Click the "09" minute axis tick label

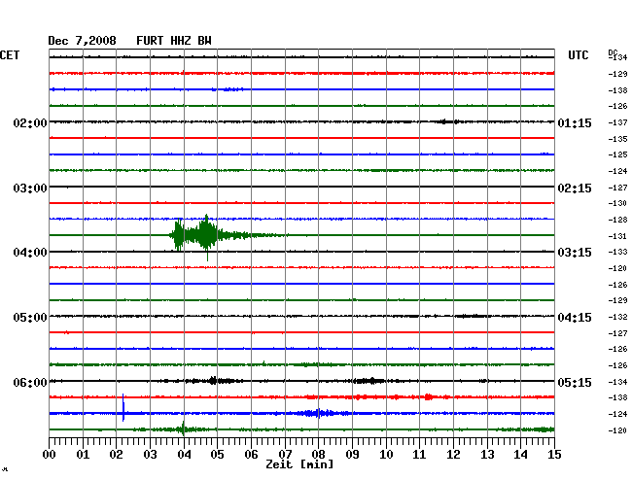pyautogui.click(x=352, y=455)
